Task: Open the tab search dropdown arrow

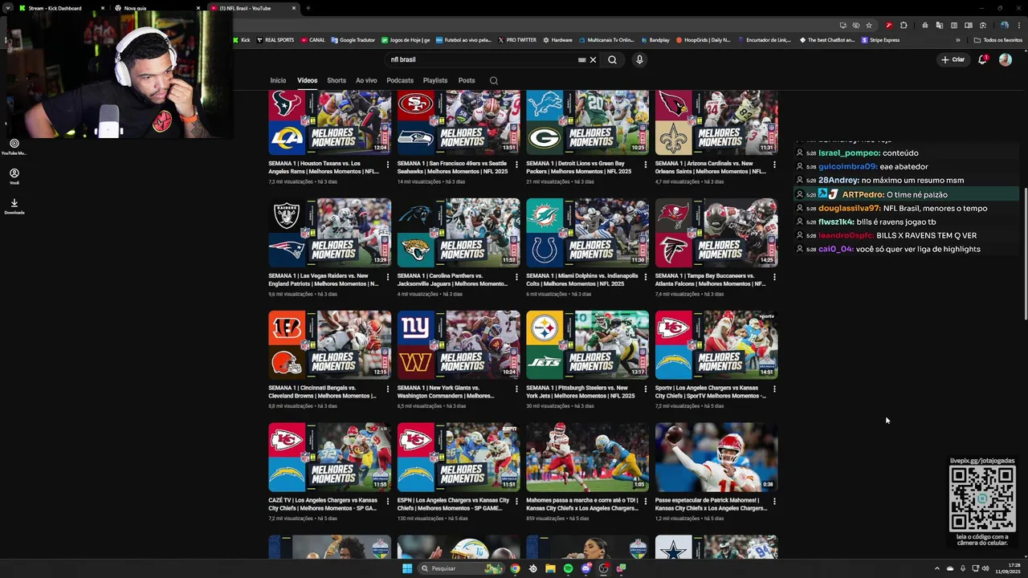Action: point(7,8)
